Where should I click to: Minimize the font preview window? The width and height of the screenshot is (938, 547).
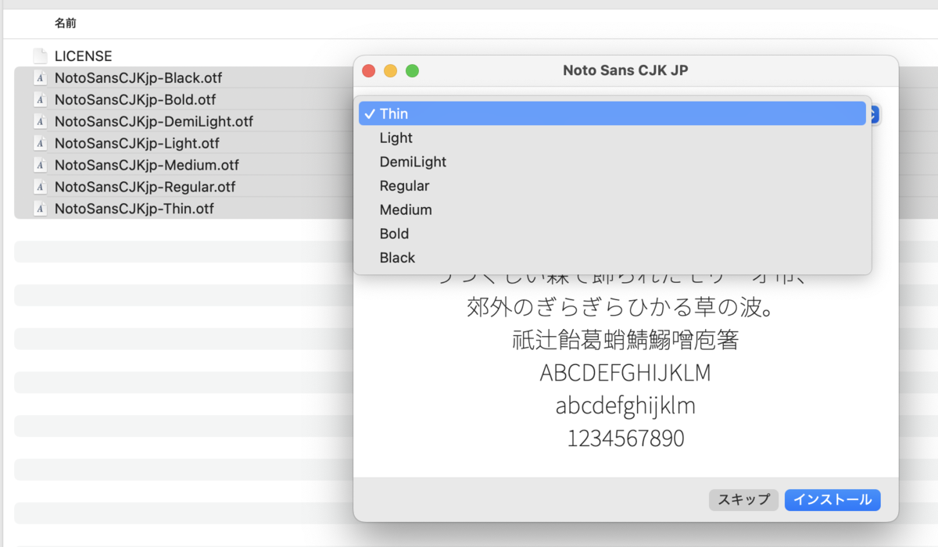point(390,71)
